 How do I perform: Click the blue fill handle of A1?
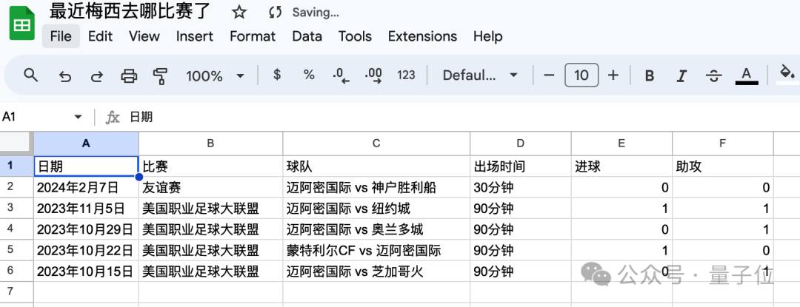139,177
